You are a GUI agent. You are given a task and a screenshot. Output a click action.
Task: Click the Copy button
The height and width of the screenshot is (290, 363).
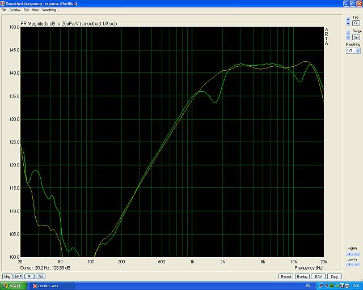click(x=334, y=276)
